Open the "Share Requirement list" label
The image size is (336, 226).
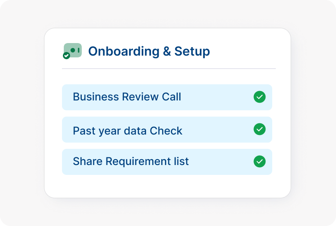[x=131, y=161]
